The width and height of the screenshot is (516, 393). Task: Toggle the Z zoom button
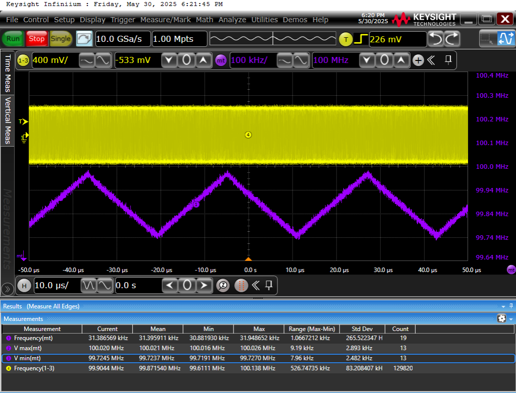click(x=223, y=286)
